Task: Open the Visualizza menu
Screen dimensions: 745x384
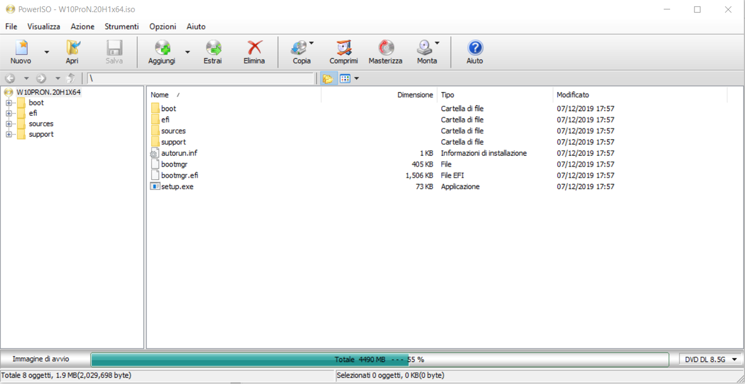Action: [44, 26]
